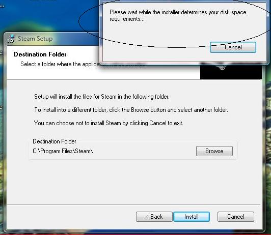This screenshot has height=235, width=271.
Task: Click the bold Destination Folder heading
Action: pyautogui.click(x=40, y=54)
